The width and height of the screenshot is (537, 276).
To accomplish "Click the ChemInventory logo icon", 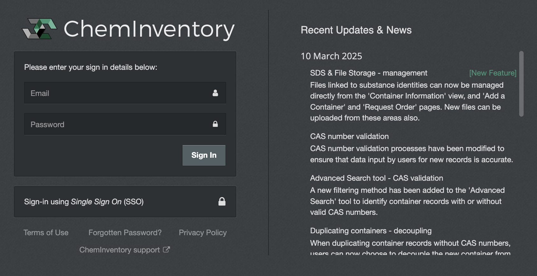I will pos(39,29).
